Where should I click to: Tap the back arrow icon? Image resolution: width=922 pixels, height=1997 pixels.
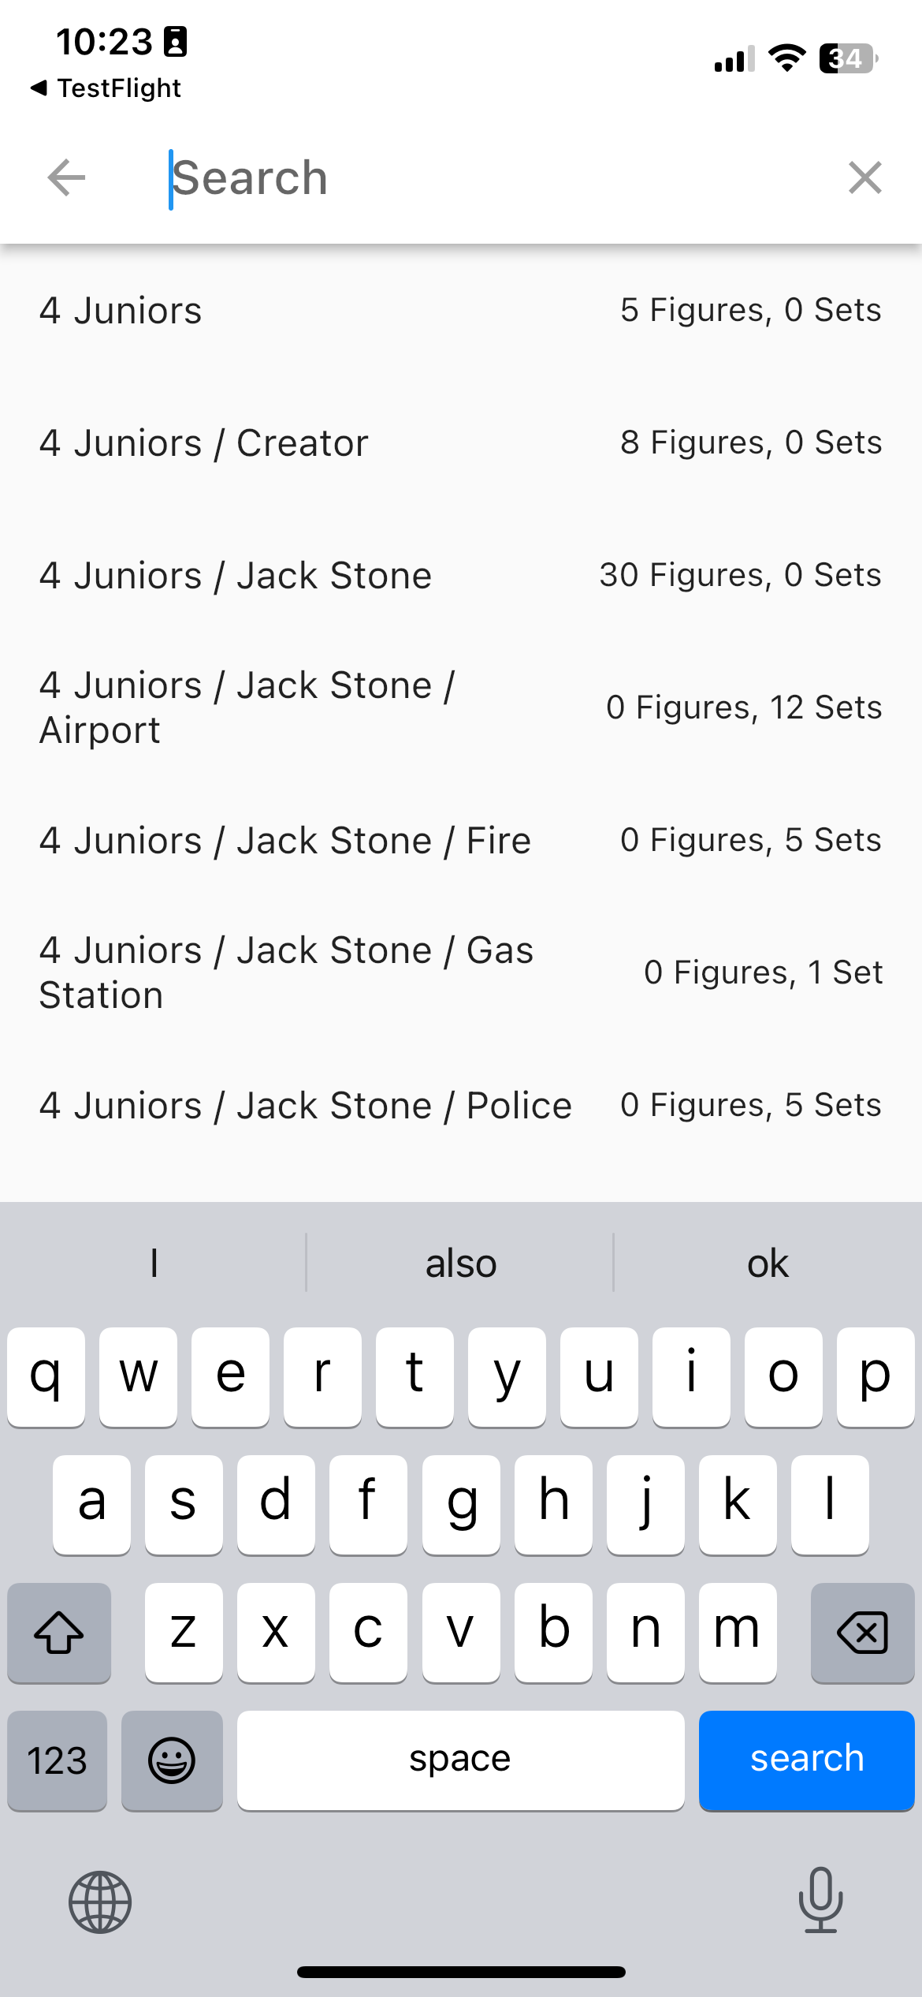pyautogui.click(x=66, y=177)
